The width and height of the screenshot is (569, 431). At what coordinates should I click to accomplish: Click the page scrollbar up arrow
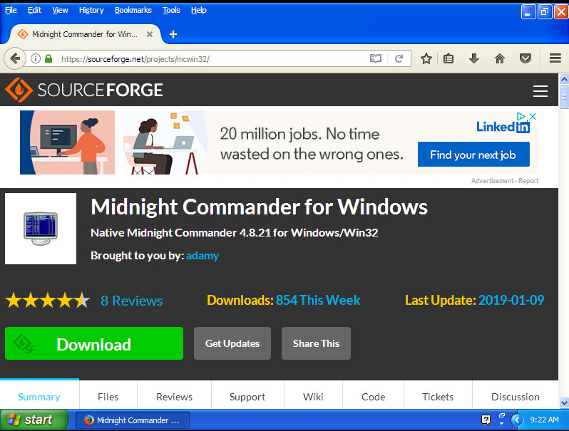(x=564, y=79)
